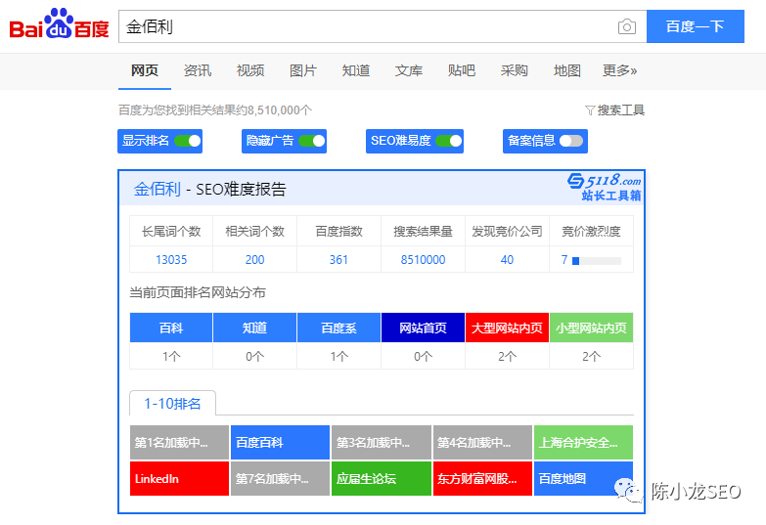Click the 第3名加载中 rank tile

click(382, 443)
